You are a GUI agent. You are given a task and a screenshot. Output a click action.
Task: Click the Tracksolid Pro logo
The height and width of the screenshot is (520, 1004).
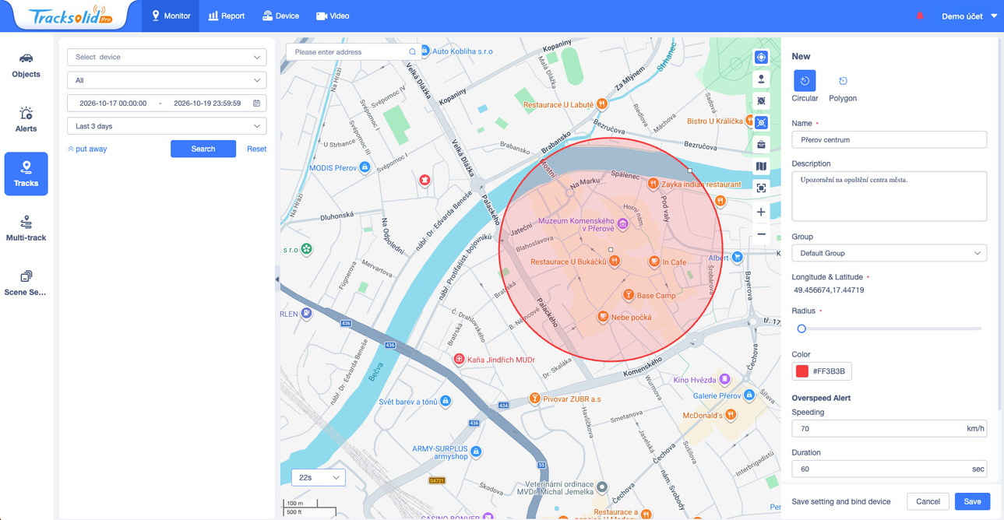pos(70,16)
